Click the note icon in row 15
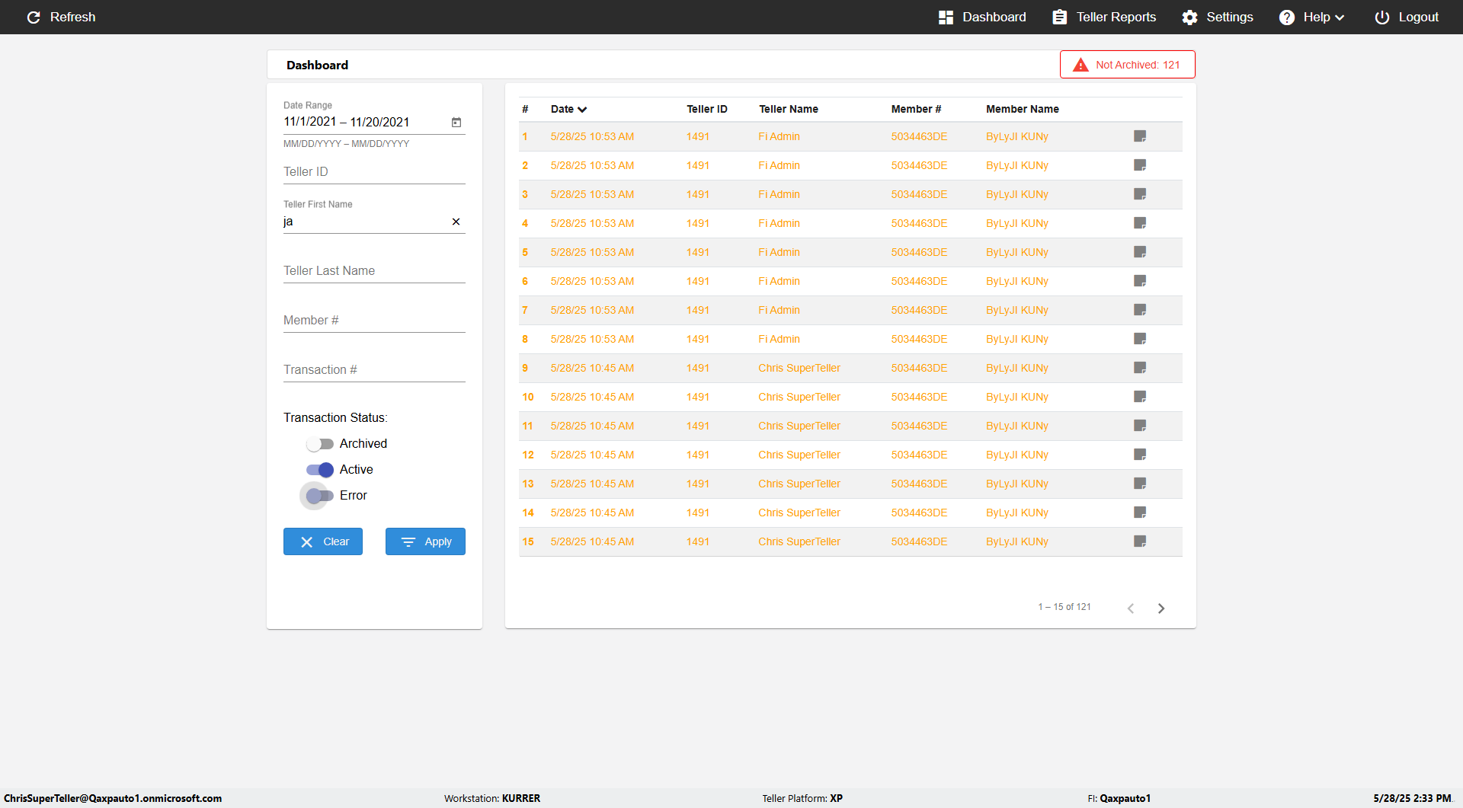The height and width of the screenshot is (808, 1463). coord(1140,541)
